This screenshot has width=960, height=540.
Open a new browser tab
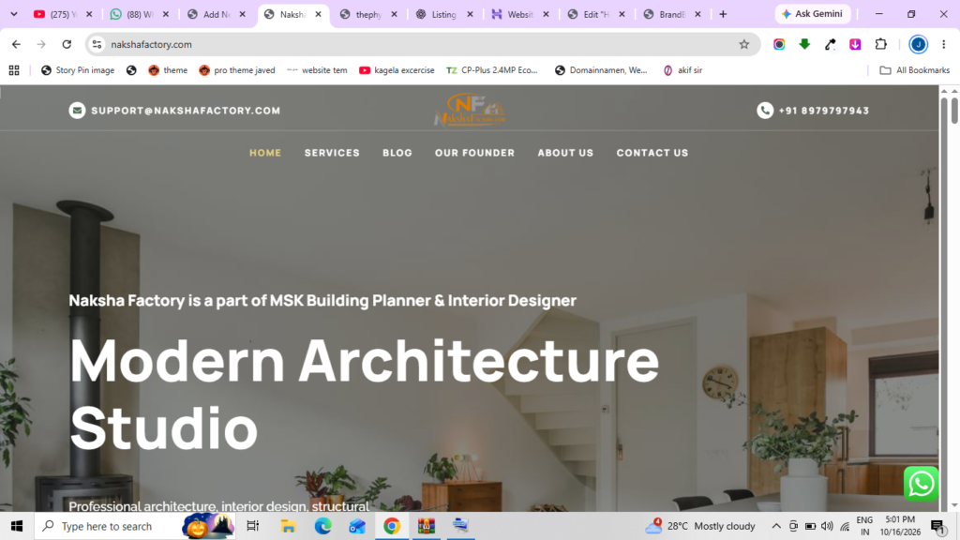[x=723, y=14]
